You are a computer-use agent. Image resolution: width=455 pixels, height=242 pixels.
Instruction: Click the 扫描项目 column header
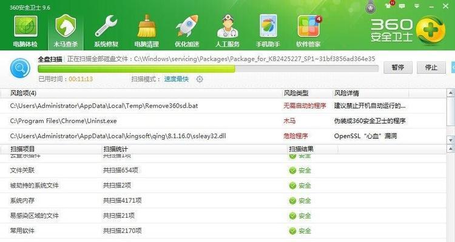click(22, 149)
